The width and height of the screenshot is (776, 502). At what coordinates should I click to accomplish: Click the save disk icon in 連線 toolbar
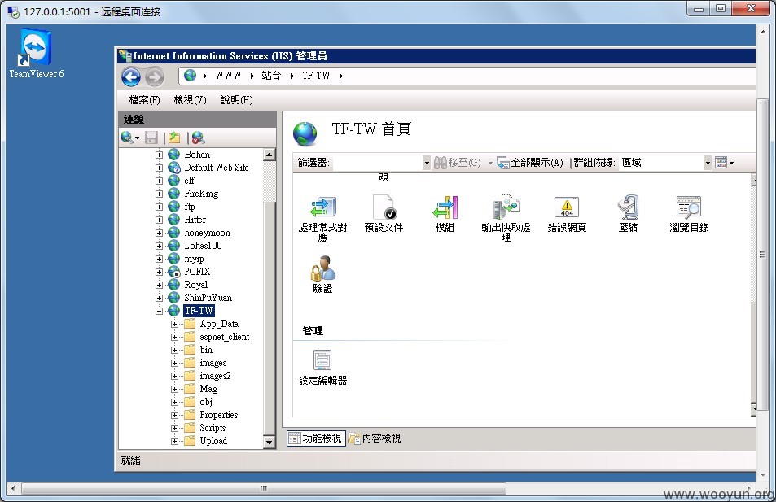pyautogui.click(x=151, y=138)
